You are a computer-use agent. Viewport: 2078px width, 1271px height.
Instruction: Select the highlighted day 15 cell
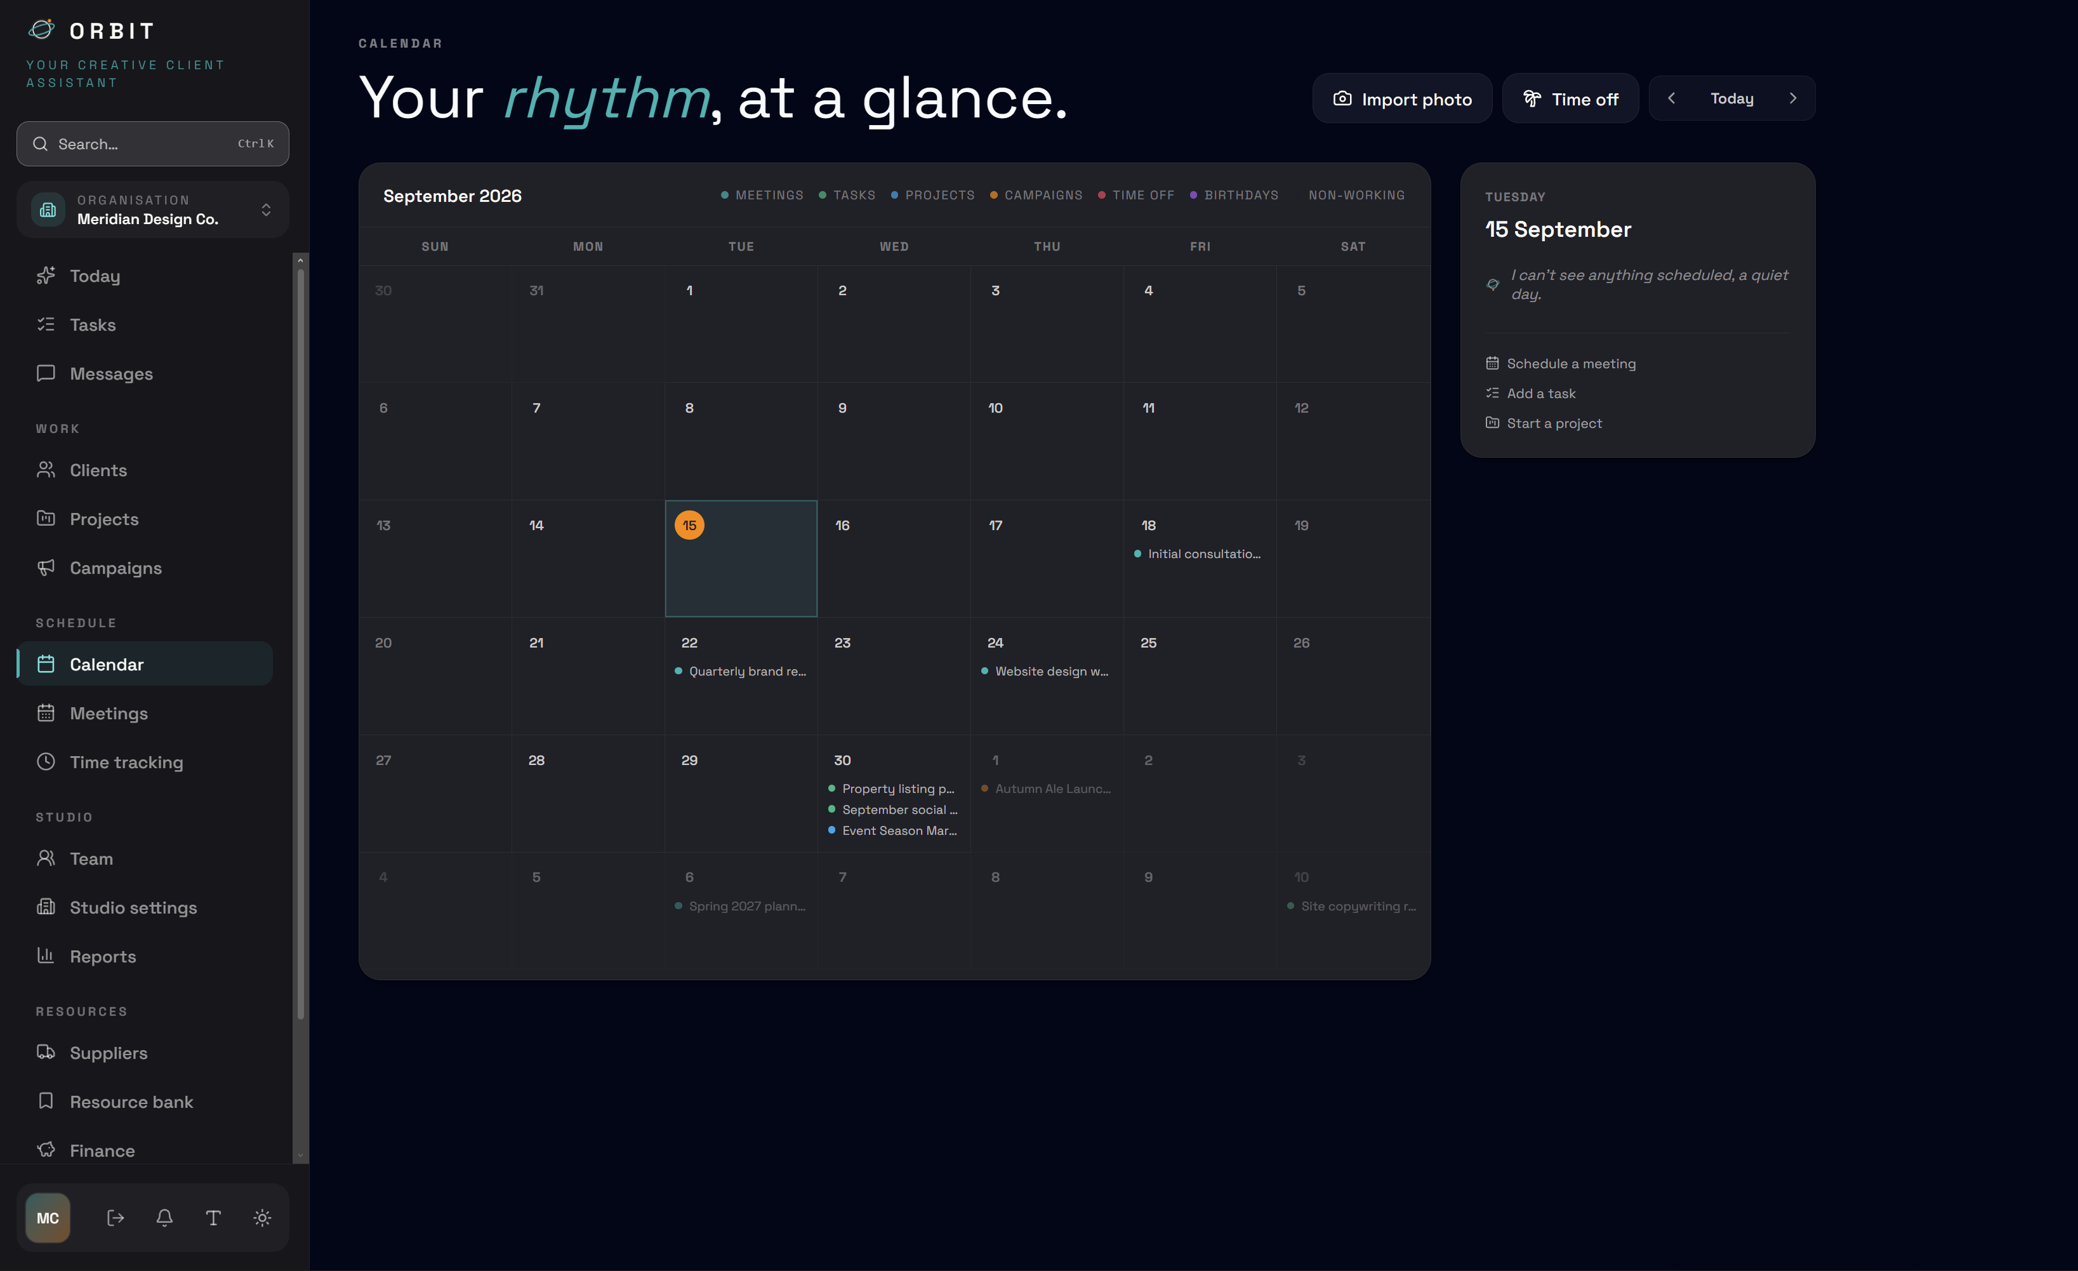click(x=741, y=558)
